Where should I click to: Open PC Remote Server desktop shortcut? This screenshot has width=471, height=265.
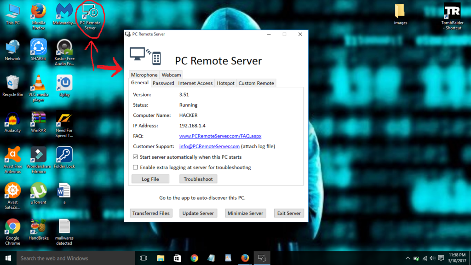(90, 17)
